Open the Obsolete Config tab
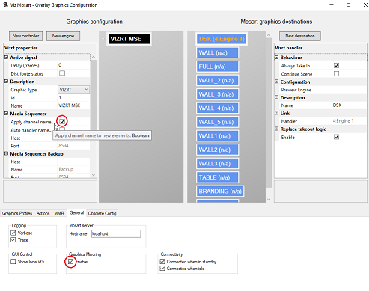369x291 pixels. [x=103, y=213]
